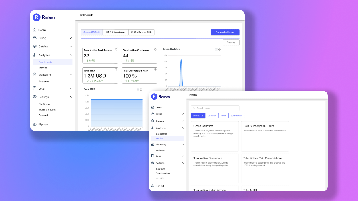
Task: Click Home icon in Metrics window sidebar
Action: (153, 107)
